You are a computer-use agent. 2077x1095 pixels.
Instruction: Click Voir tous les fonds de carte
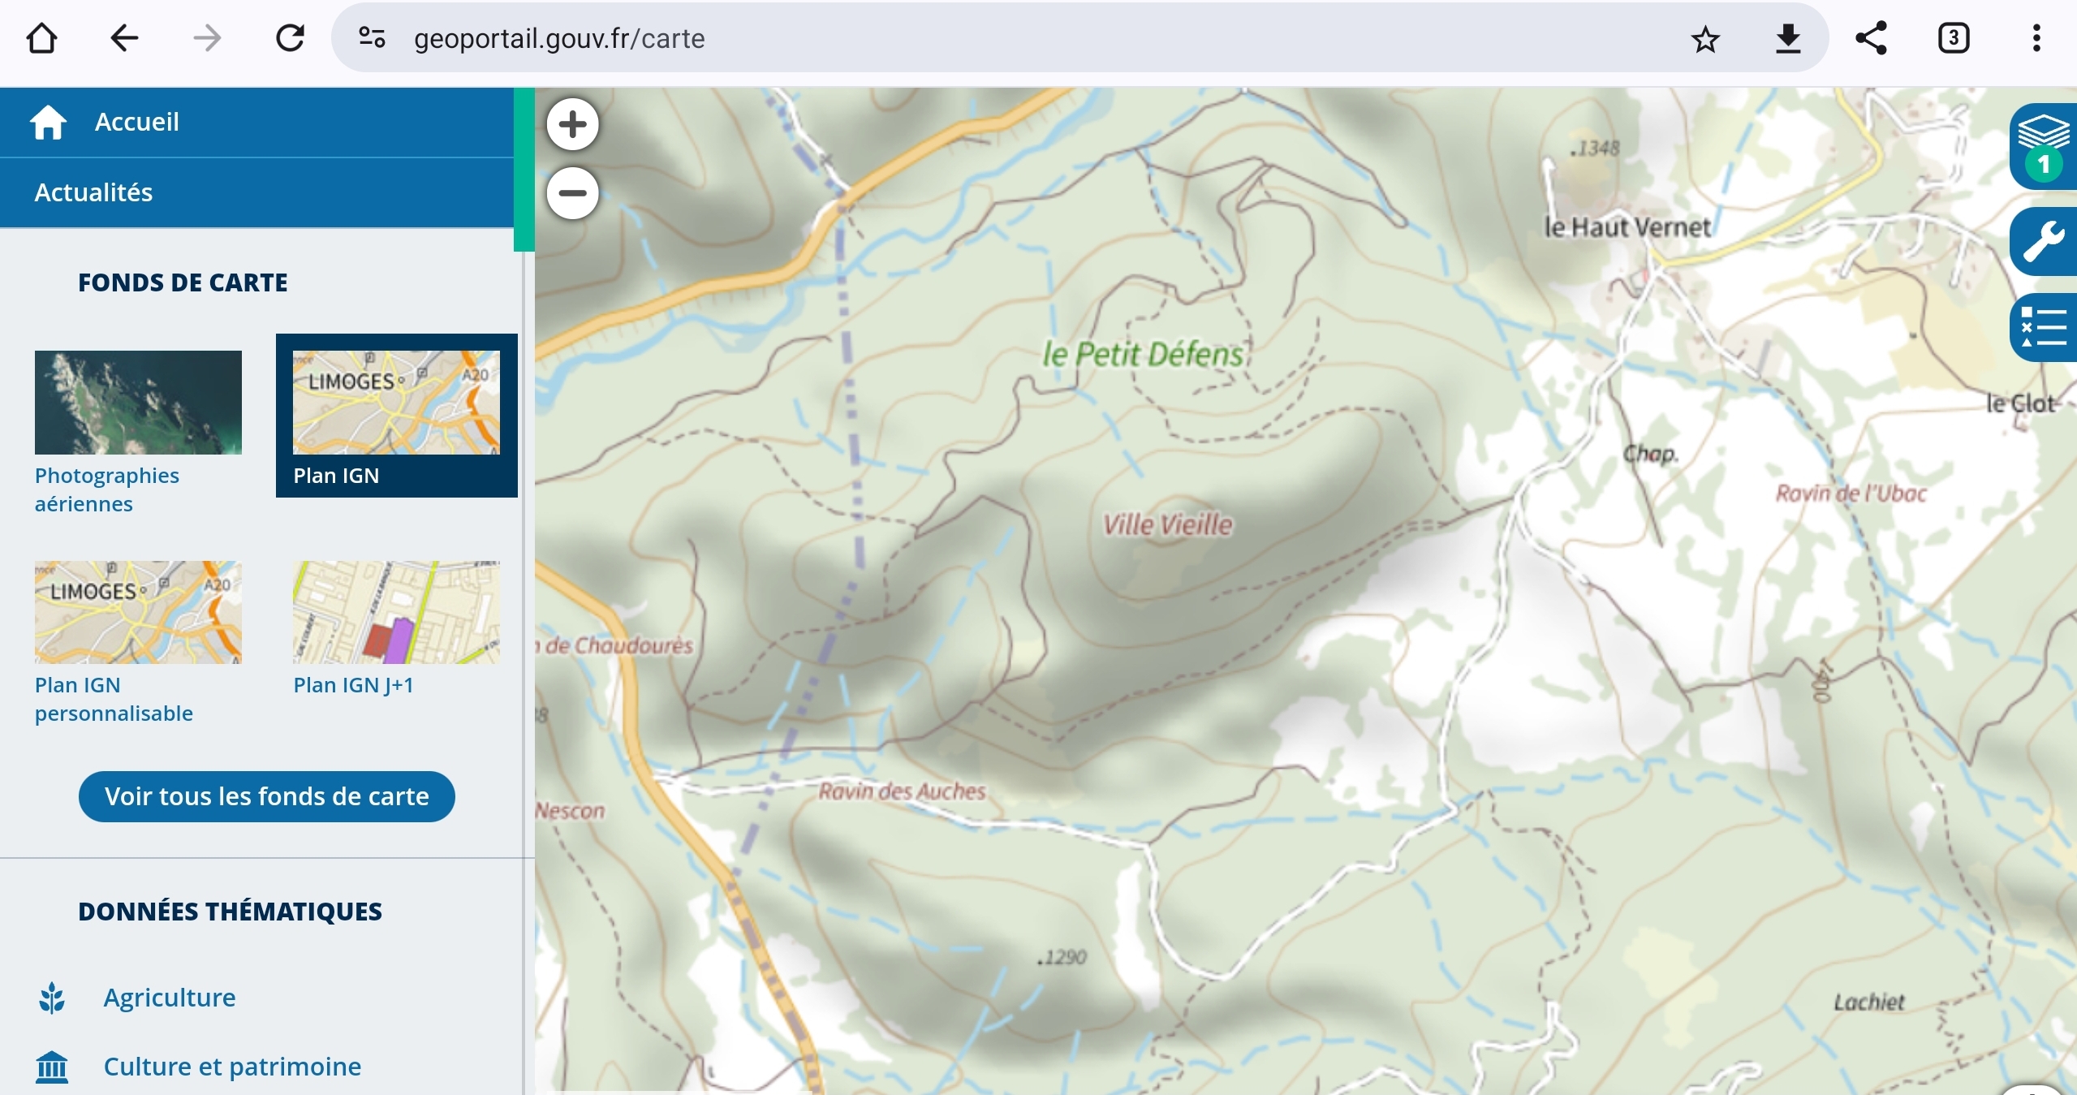coord(266,796)
